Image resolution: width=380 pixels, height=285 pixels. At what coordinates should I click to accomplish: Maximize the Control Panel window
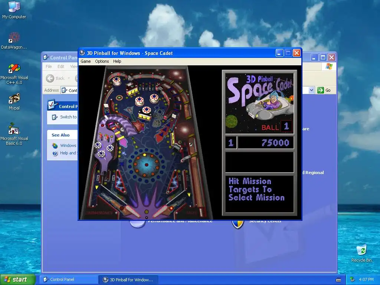[x=323, y=58]
